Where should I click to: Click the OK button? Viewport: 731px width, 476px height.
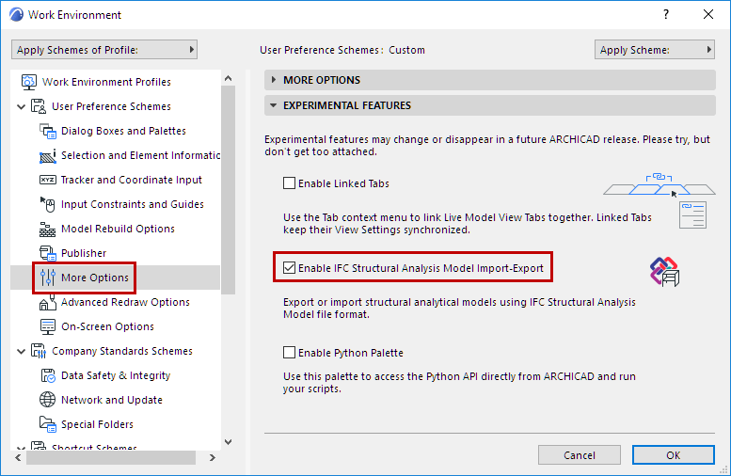[673, 454]
